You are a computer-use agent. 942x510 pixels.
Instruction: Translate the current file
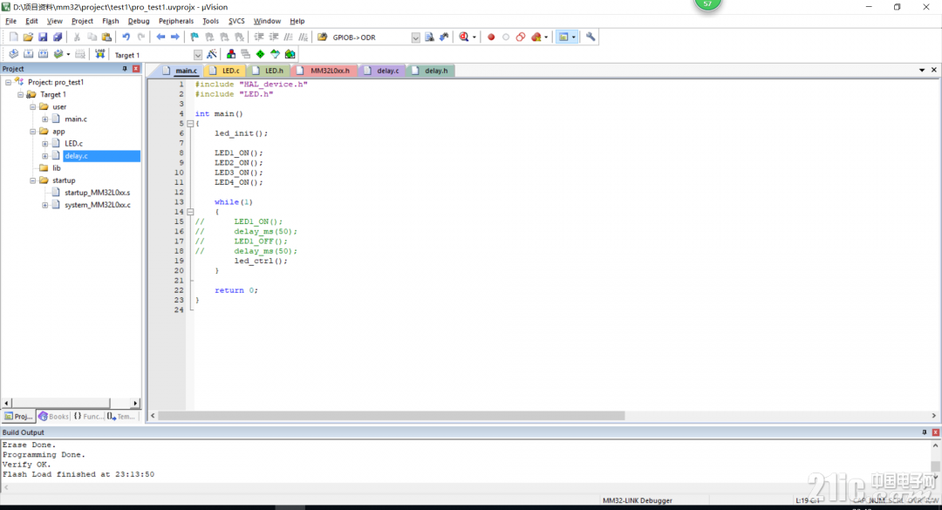13,55
